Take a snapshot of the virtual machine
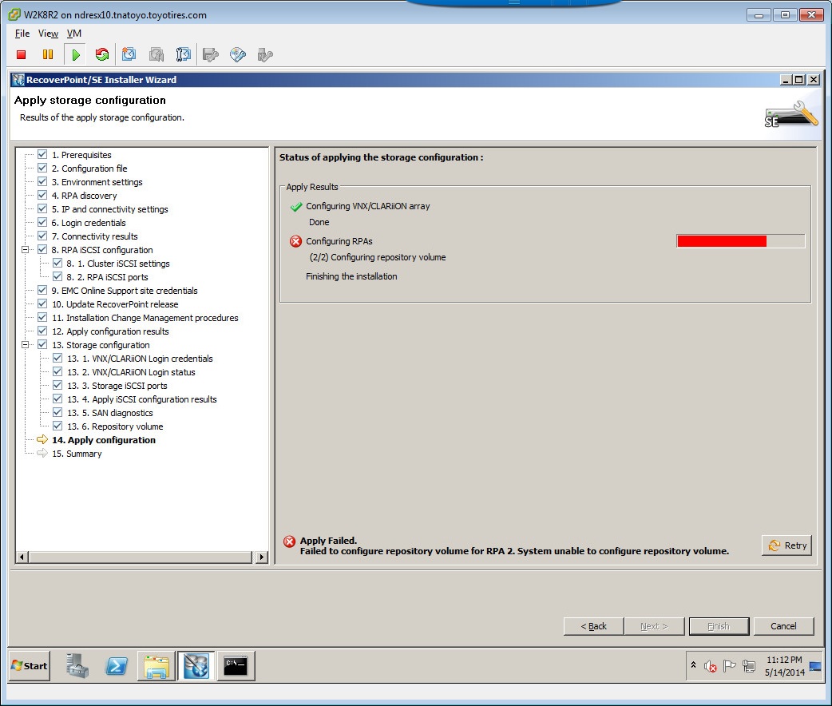The width and height of the screenshot is (832, 706). click(x=129, y=54)
